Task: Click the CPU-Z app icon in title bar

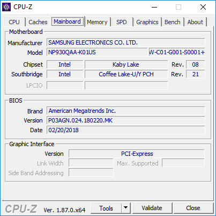Action: 6,7
